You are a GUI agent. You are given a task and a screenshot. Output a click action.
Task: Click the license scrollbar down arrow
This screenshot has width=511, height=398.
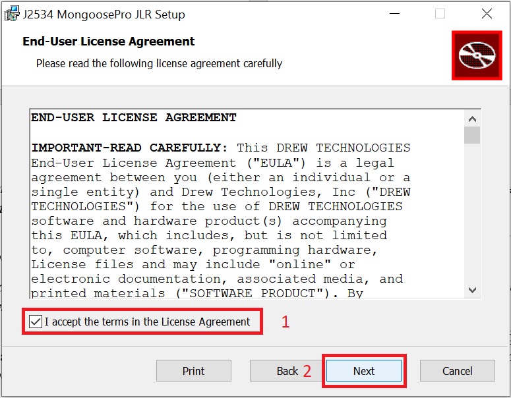click(472, 289)
